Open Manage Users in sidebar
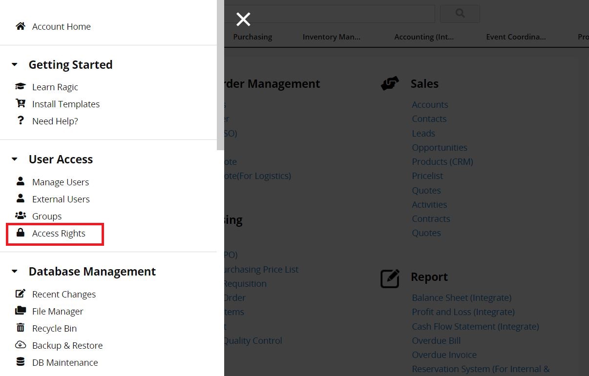Viewport: 589px width, 376px height. [x=60, y=182]
